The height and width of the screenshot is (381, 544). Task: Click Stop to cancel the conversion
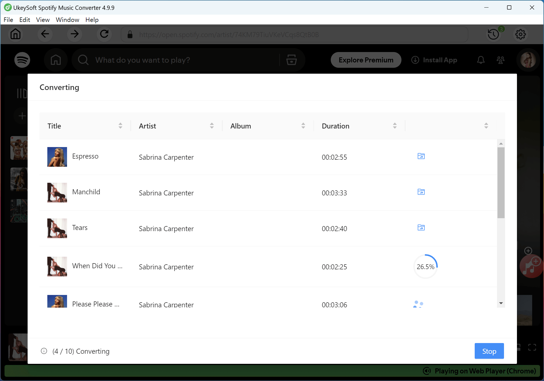(x=489, y=351)
